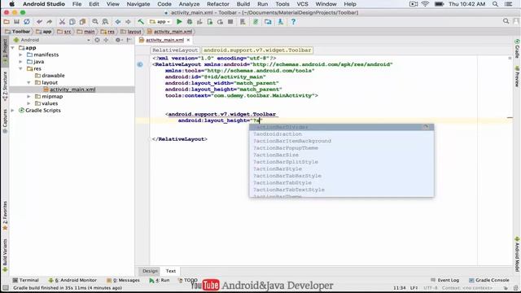Click the Cut scissors icon
The image size is (521, 293).
(x=62, y=22)
